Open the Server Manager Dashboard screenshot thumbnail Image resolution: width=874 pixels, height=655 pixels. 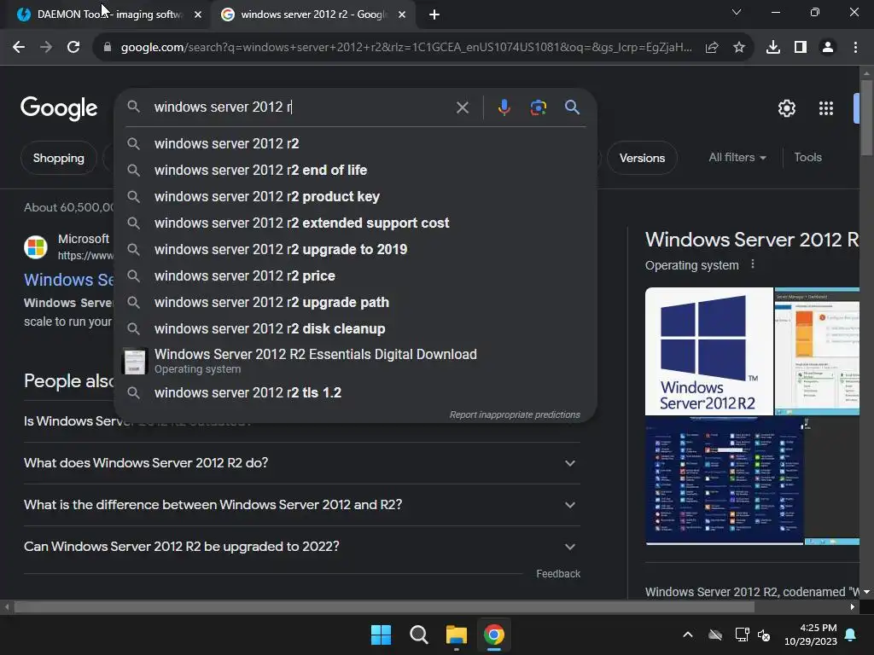point(817,351)
